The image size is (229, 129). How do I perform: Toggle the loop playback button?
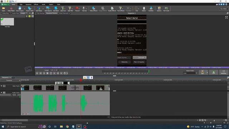[x=51, y=73]
